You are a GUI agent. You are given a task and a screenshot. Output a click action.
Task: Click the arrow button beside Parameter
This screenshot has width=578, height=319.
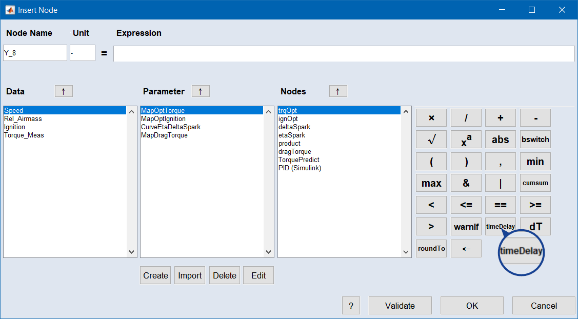point(201,91)
